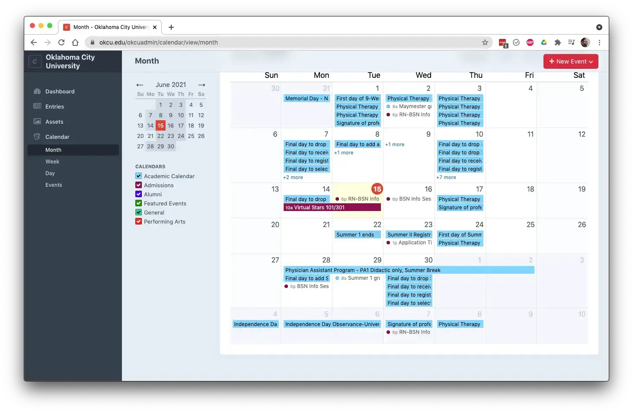This screenshot has height=413, width=633.
Task: Disable the Performing Arts calendar
Action: click(x=139, y=221)
